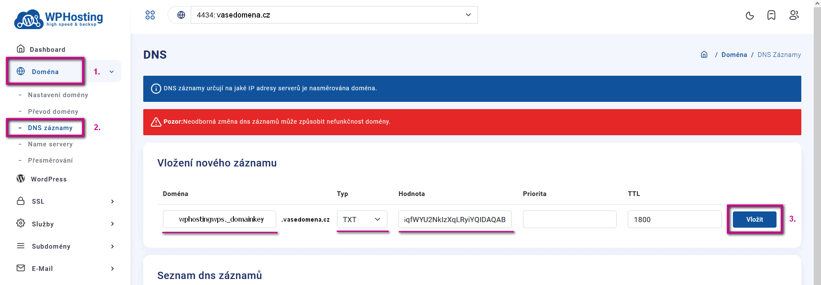Viewport: 821px width, 285px height.
Task: Open the bookmark icon in header
Action: [771, 15]
